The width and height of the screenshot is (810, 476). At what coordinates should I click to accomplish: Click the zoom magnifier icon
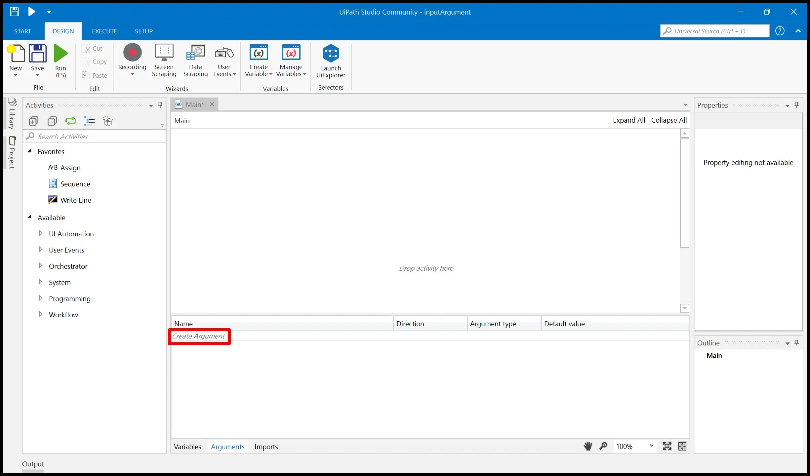603,447
